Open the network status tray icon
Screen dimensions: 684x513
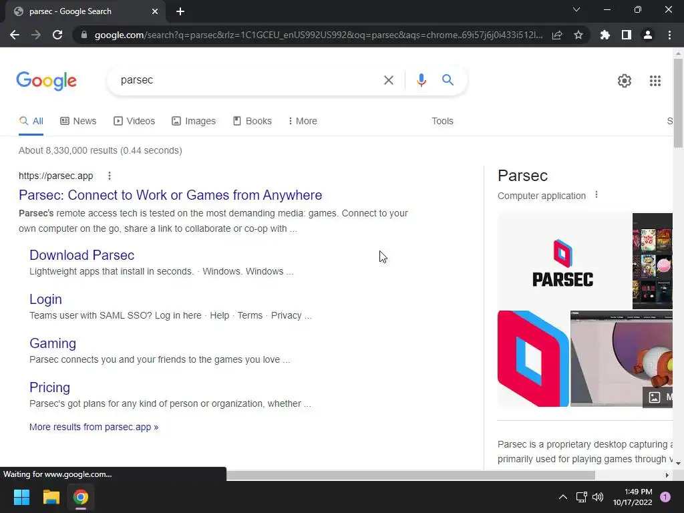point(582,497)
